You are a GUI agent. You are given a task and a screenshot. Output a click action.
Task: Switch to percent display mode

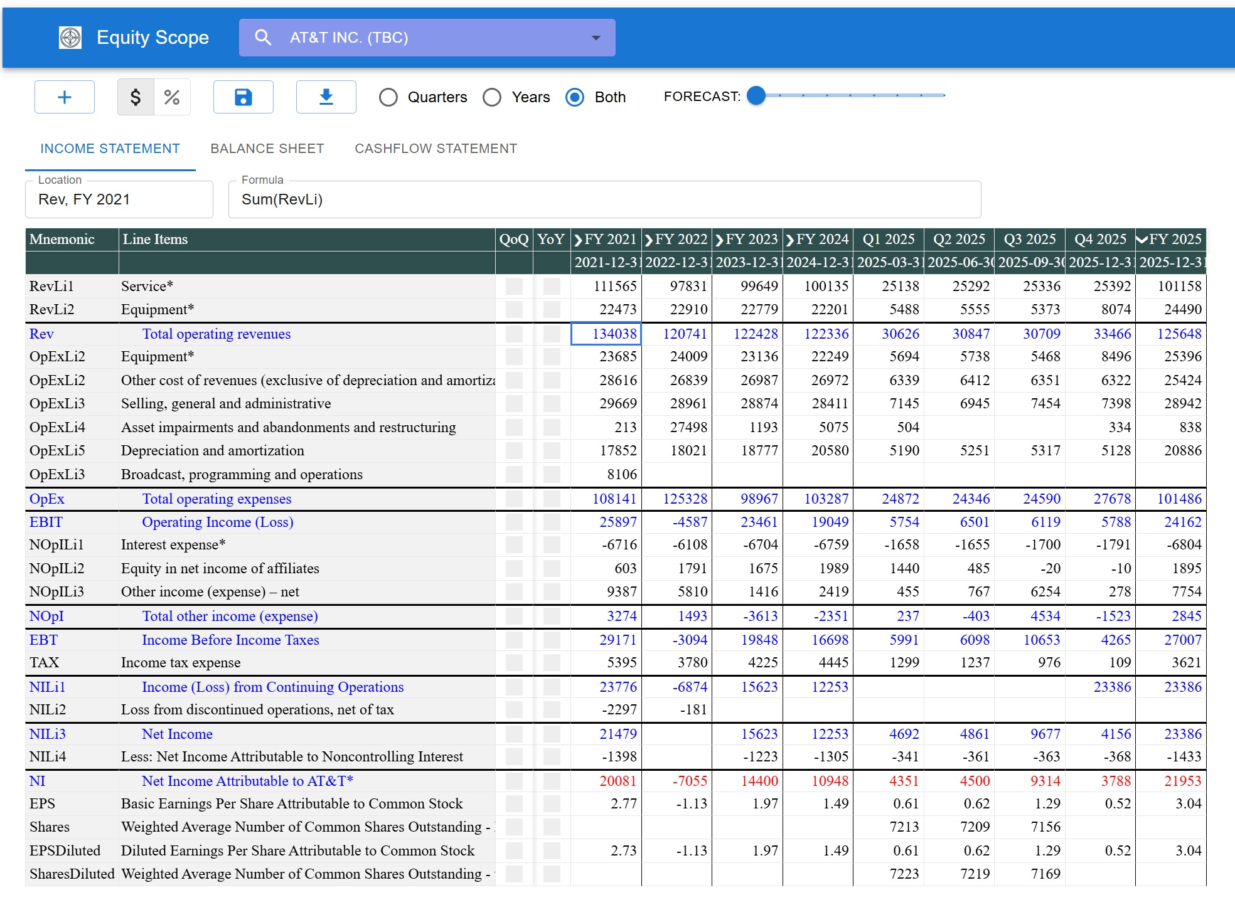172,97
